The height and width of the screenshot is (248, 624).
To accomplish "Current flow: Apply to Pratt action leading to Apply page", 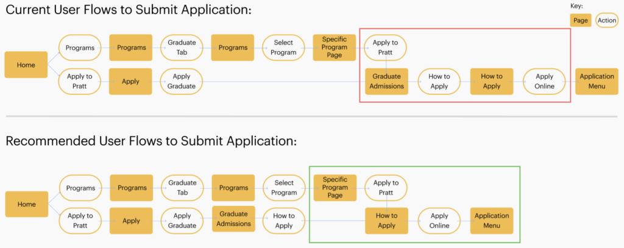I will click(x=80, y=81).
